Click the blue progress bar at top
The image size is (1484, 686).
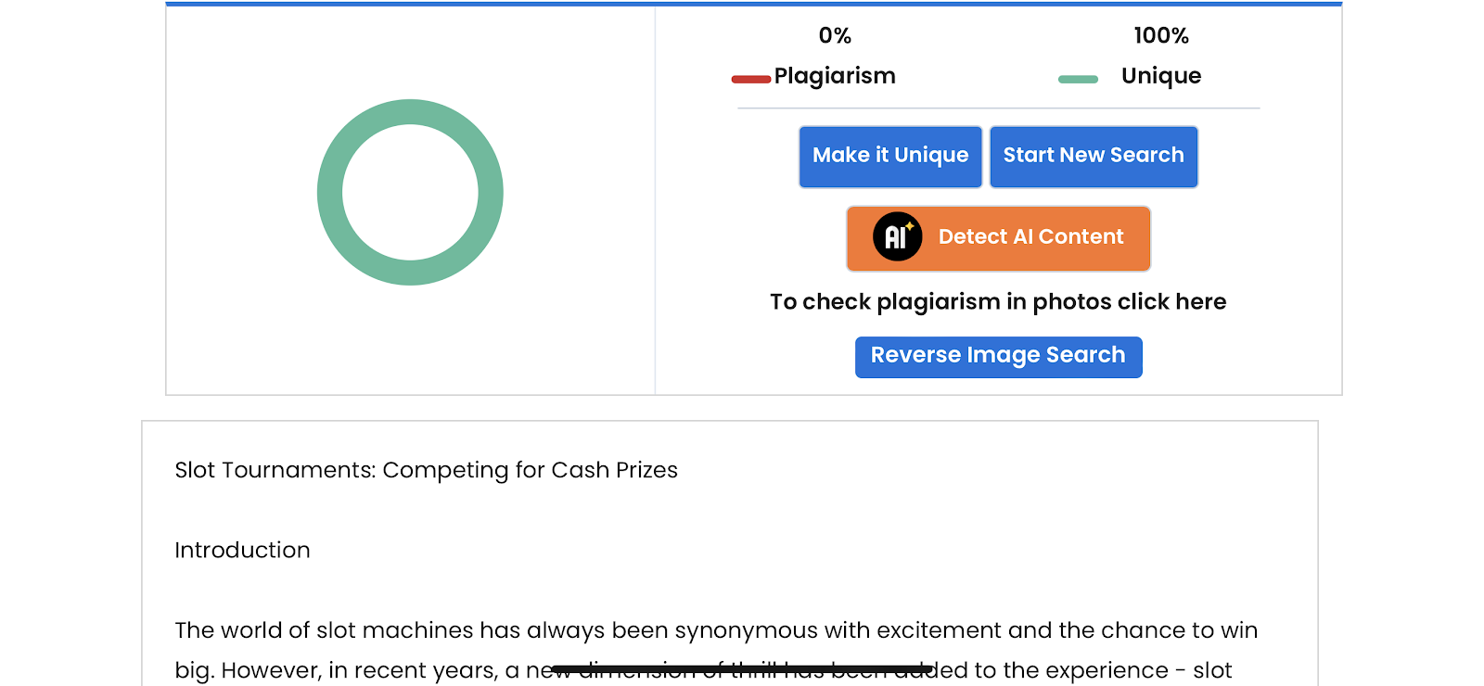753,4
